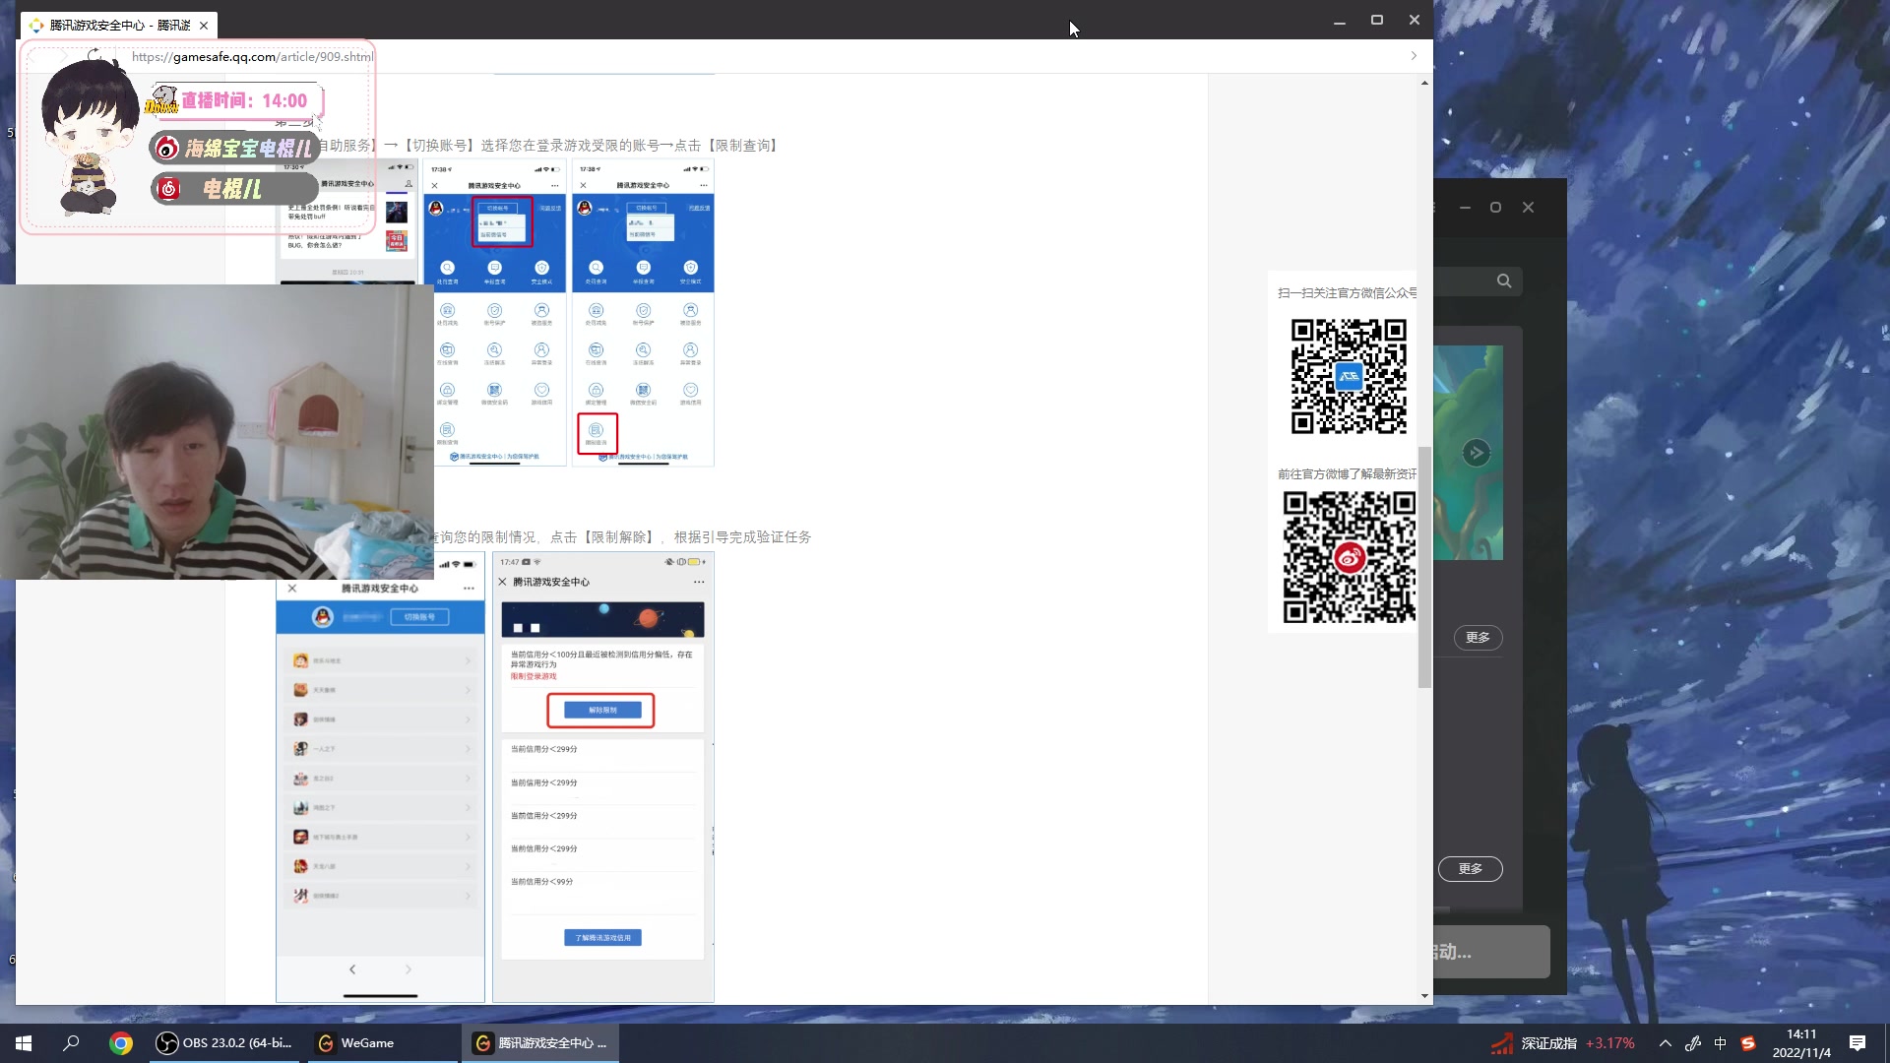This screenshot has width=1890, height=1063.
Task: Open the Windows notification center icon
Action: click(x=1858, y=1043)
